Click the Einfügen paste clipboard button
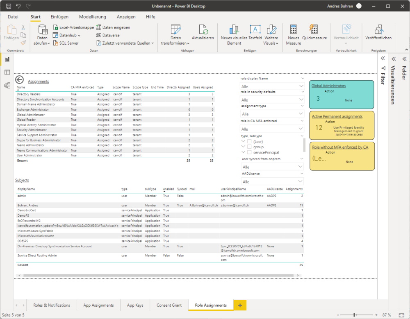This screenshot has height=319, width=410. (x=11, y=33)
